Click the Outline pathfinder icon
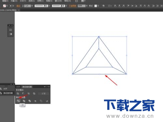 (41, 101)
